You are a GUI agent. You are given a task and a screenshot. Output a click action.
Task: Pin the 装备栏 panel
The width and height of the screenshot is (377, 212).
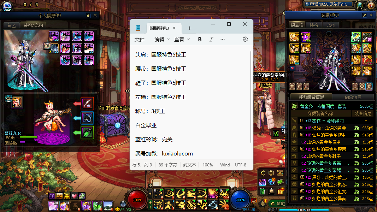click(364, 16)
